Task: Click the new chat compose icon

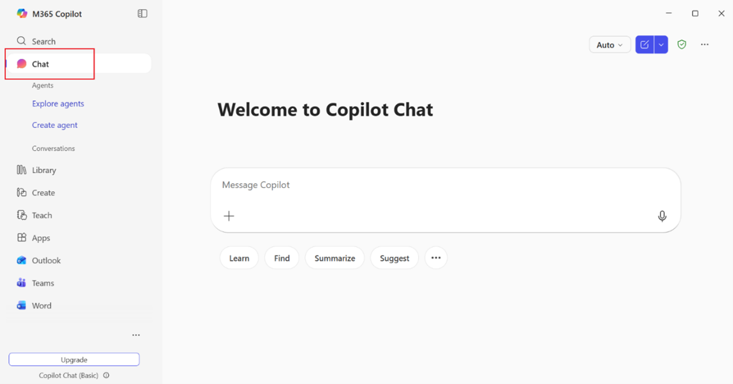Action: 644,45
